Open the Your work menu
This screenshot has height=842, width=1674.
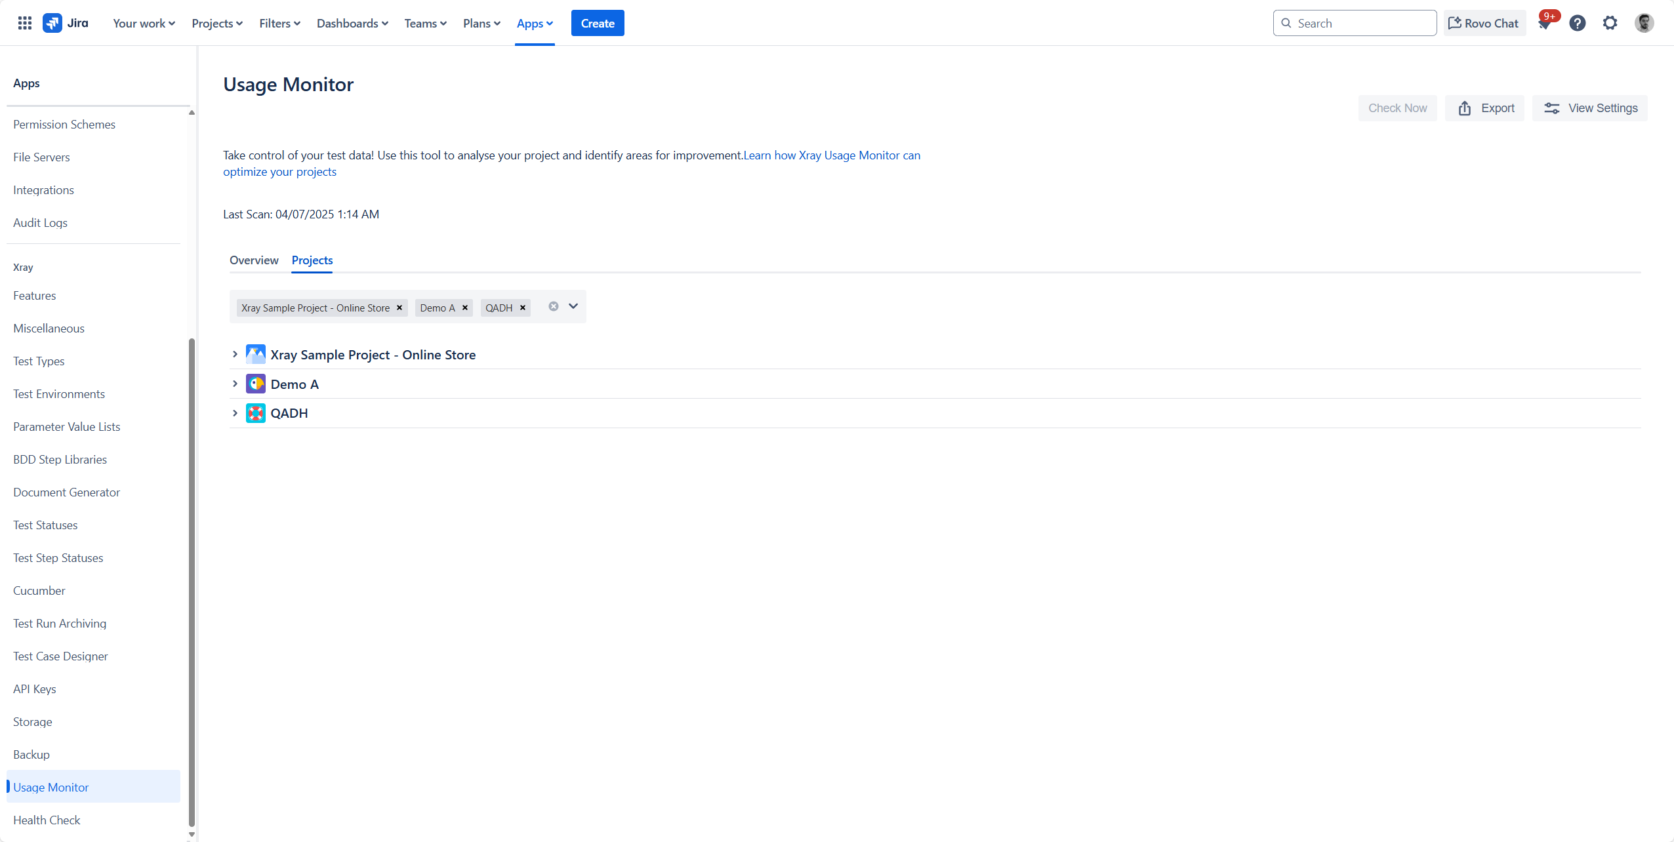pos(144,23)
